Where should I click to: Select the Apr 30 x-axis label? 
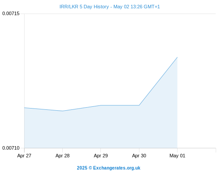point(139,156)
